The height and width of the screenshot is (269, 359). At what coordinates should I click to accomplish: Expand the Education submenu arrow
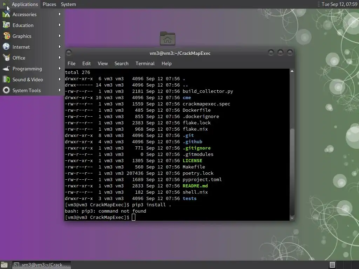point(60,25)
